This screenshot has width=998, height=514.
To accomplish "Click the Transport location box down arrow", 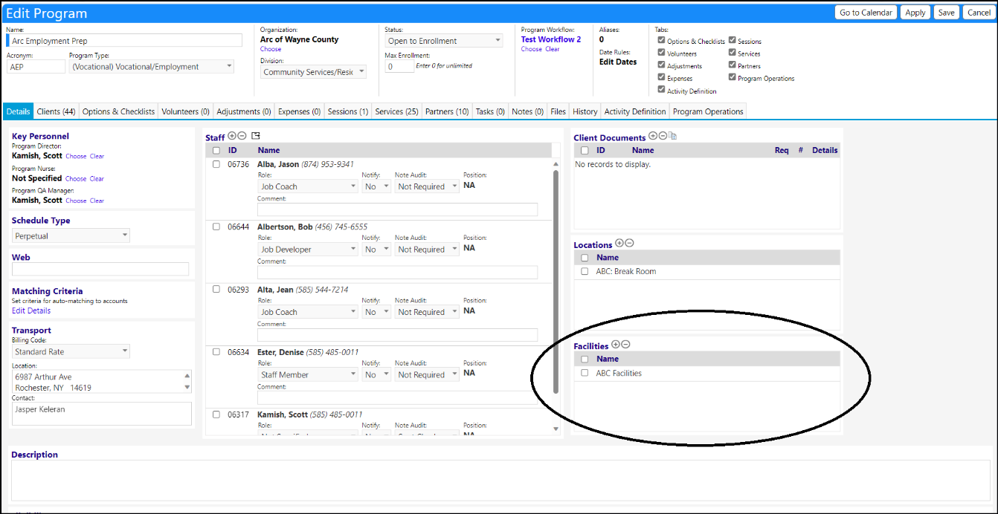I will (187, 387).
